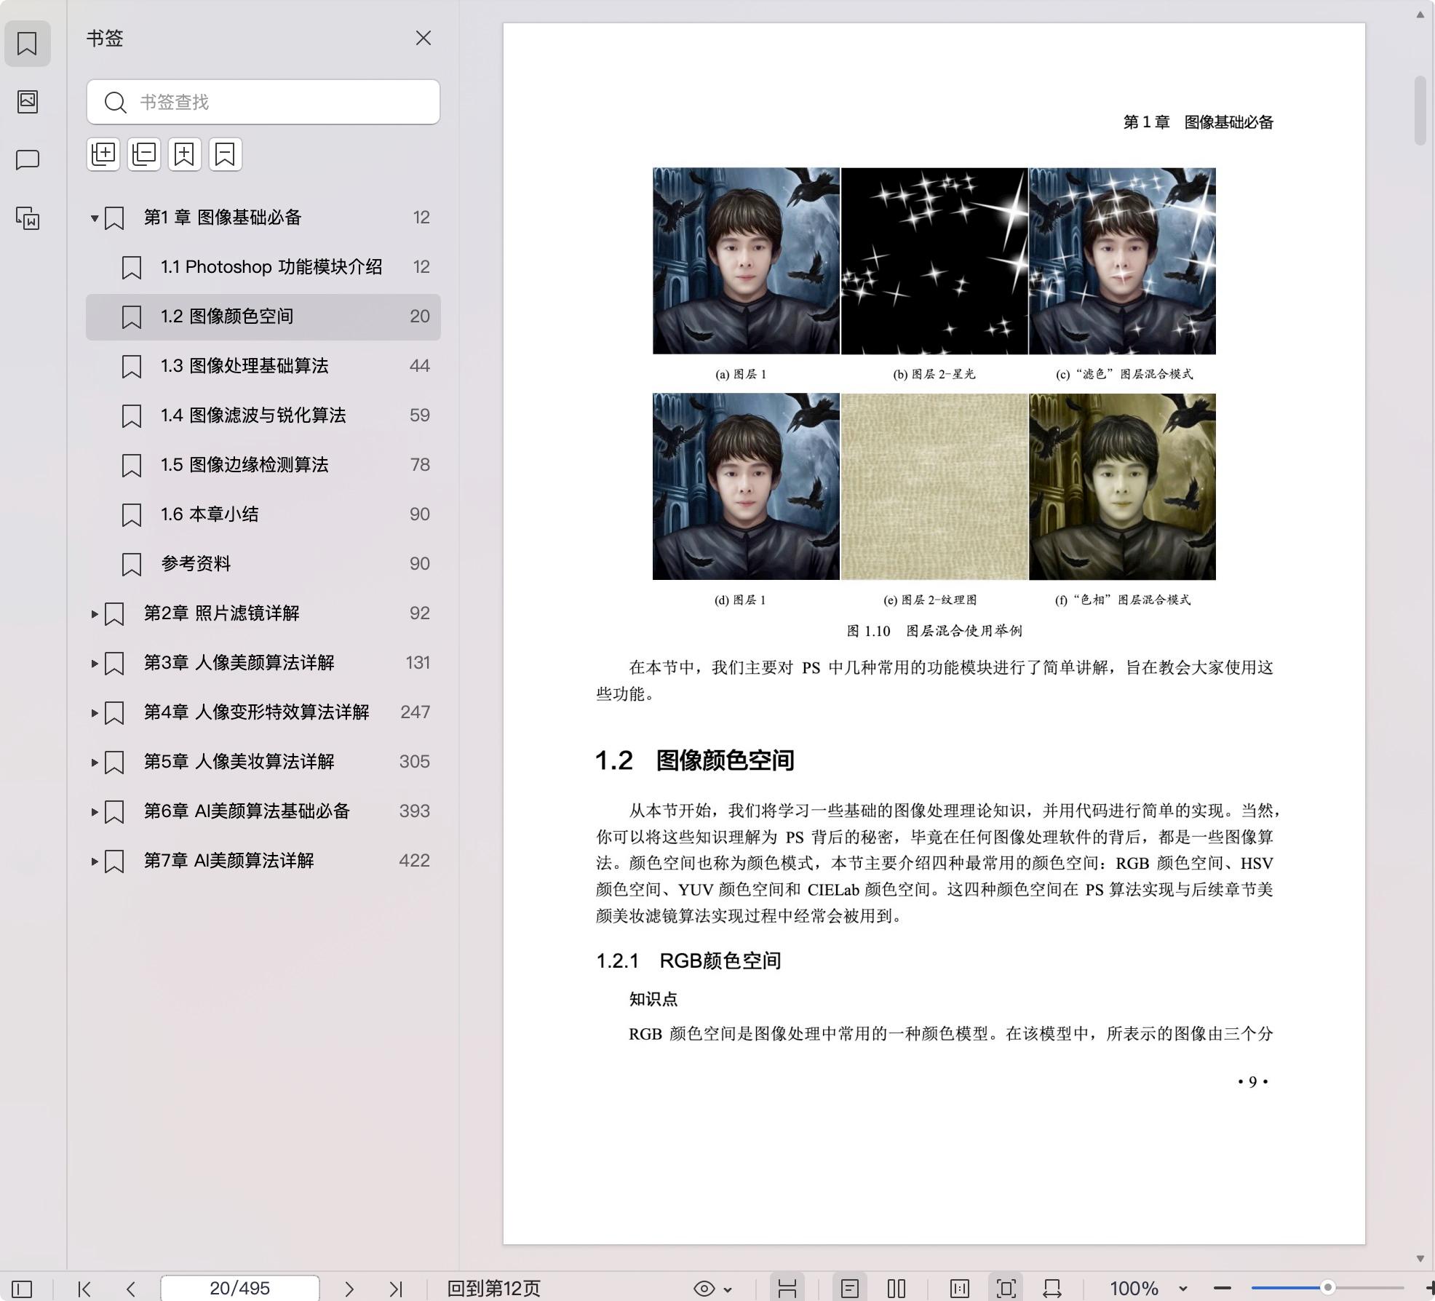Screen dimensions: 1435x1301
Task: Select single page view icon
Action: point(849,1289)
